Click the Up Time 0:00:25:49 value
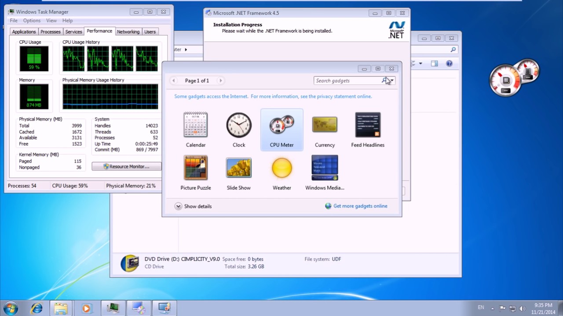 146,144
